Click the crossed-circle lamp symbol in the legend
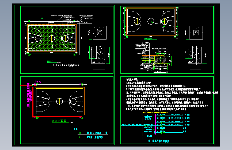Screen dimensions: 232x150 point(80,133)
